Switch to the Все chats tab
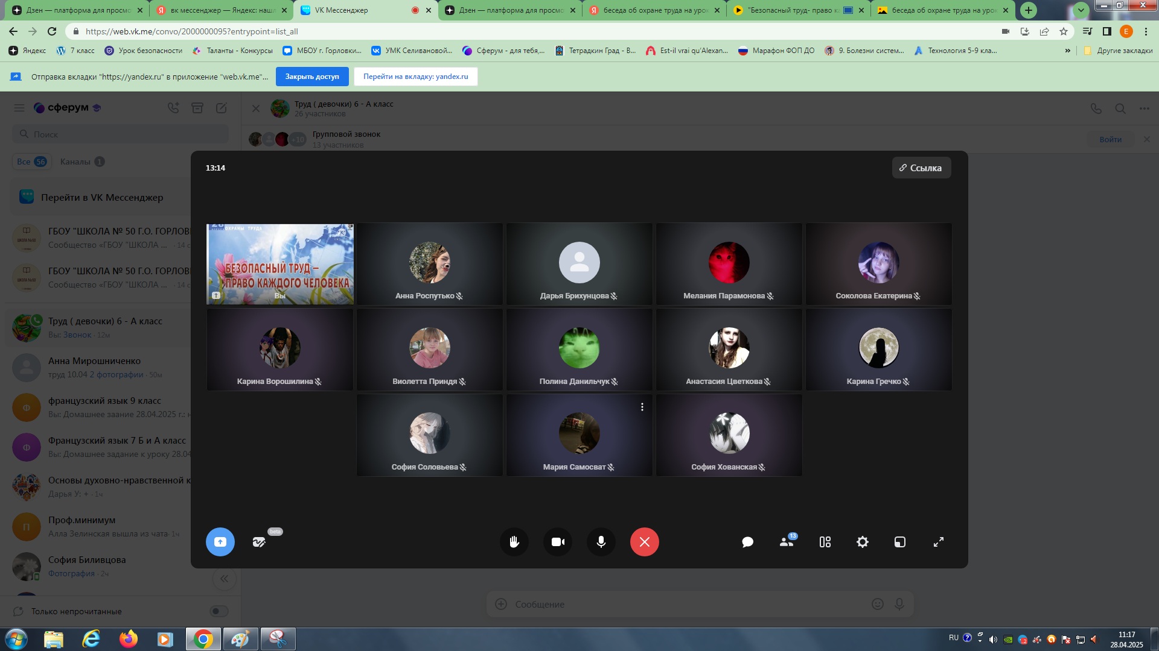 [x=32, y=162]
